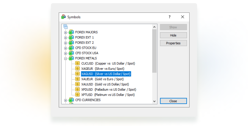Viewport: 248px width, 126px height.
Task: Click the question mark help button
Action: tap(170, 17)
